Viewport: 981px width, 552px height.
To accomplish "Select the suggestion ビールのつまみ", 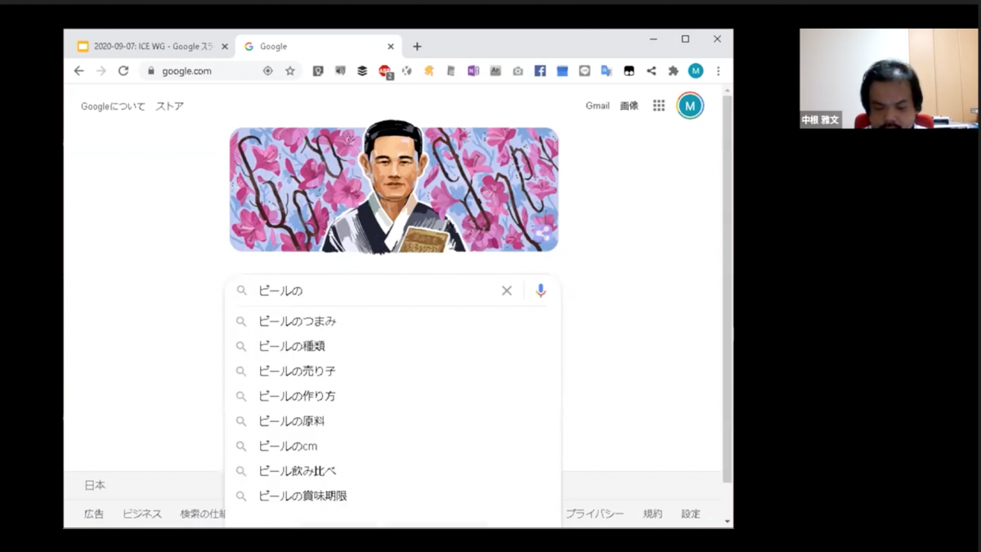I will coord(393,321).
